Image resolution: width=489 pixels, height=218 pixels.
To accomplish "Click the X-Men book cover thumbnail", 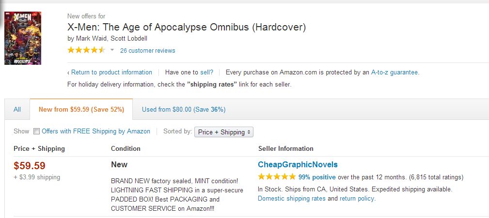I will click(23, 38).
